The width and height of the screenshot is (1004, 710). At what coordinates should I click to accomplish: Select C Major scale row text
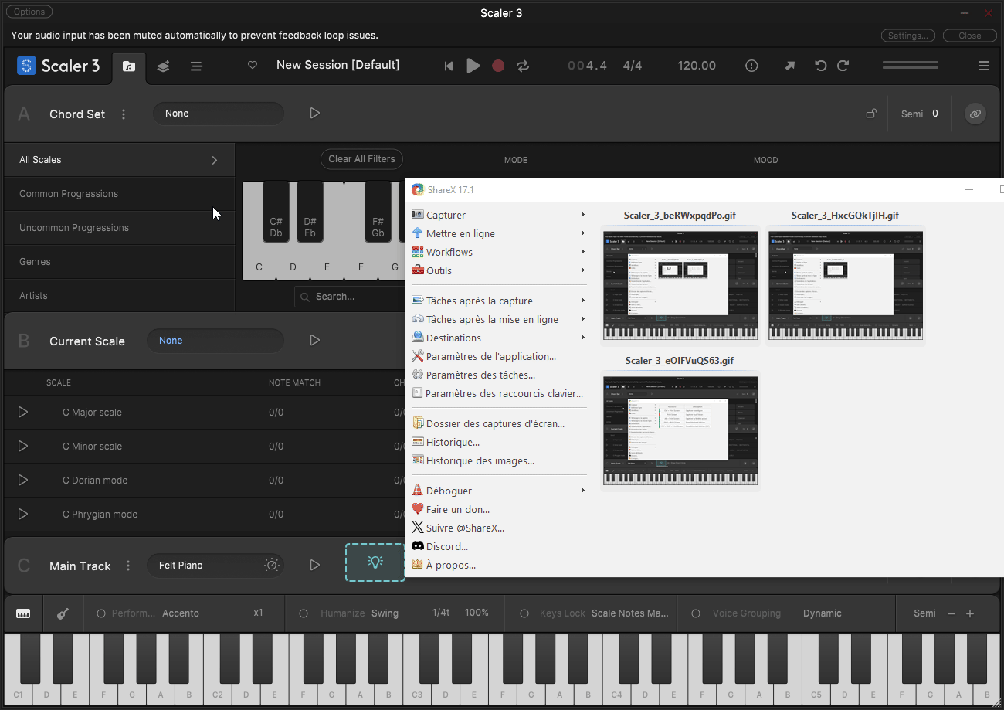pos(92,413)
